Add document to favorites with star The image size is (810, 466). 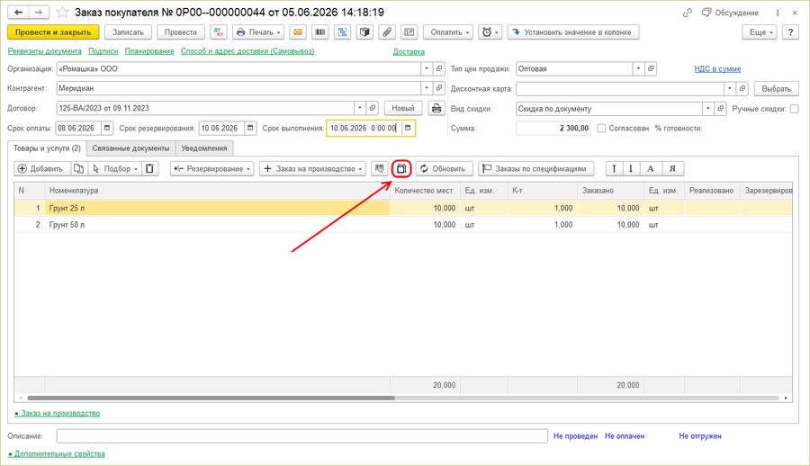(x=62, y=12)
